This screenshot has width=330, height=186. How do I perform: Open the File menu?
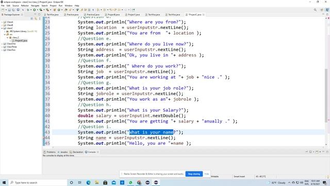point(3,6)
